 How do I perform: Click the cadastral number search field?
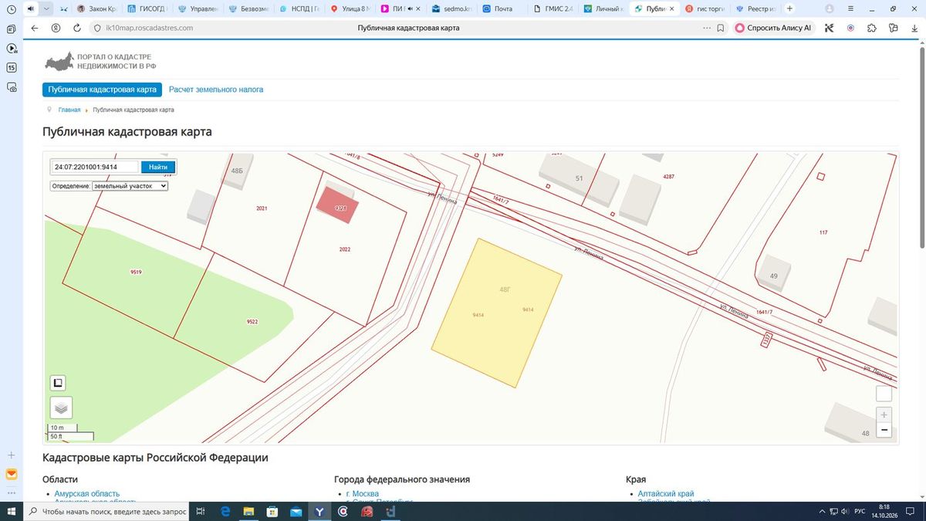click(x=95, y=167)
